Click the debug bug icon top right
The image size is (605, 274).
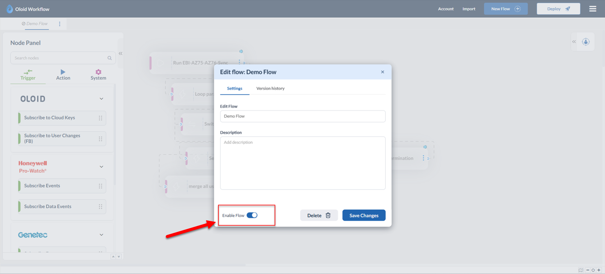click(586, 42)
